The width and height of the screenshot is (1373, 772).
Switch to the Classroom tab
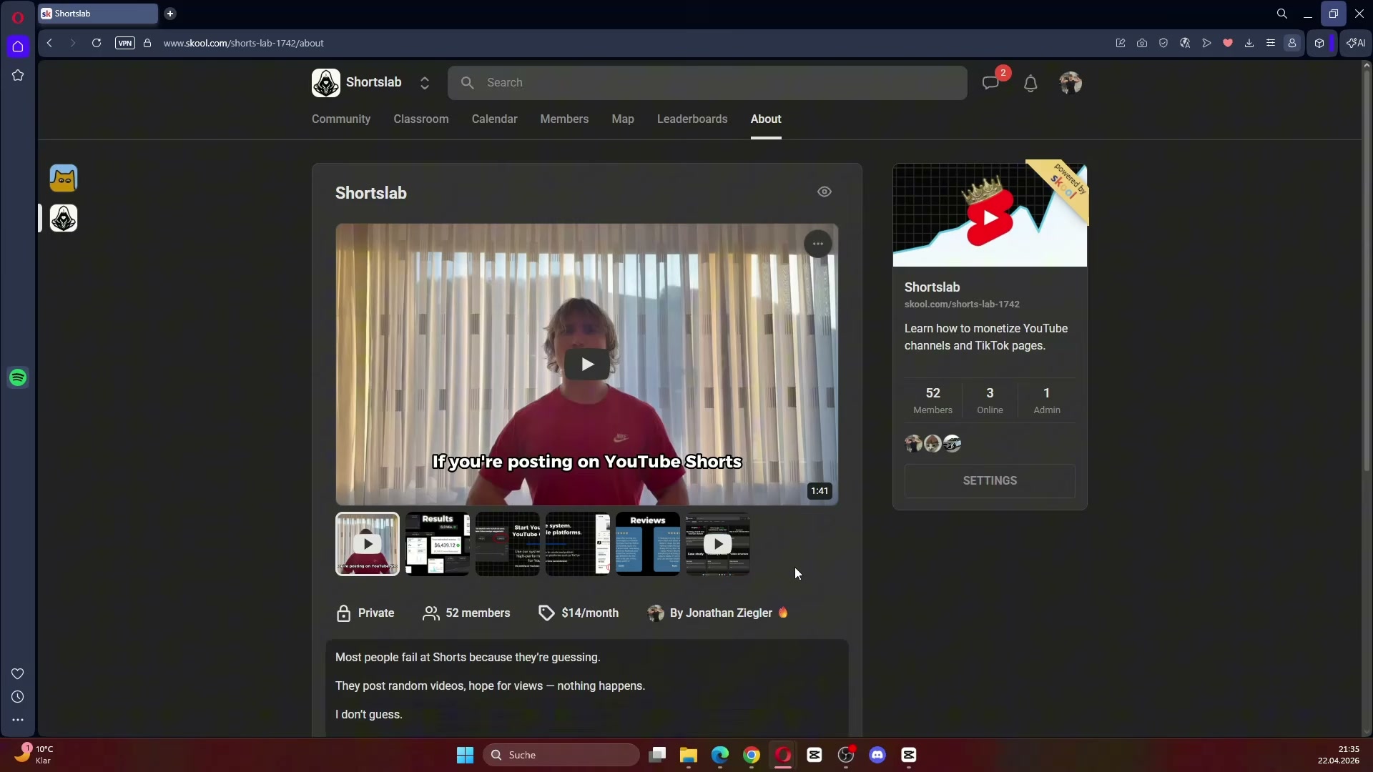coord(421,119)
